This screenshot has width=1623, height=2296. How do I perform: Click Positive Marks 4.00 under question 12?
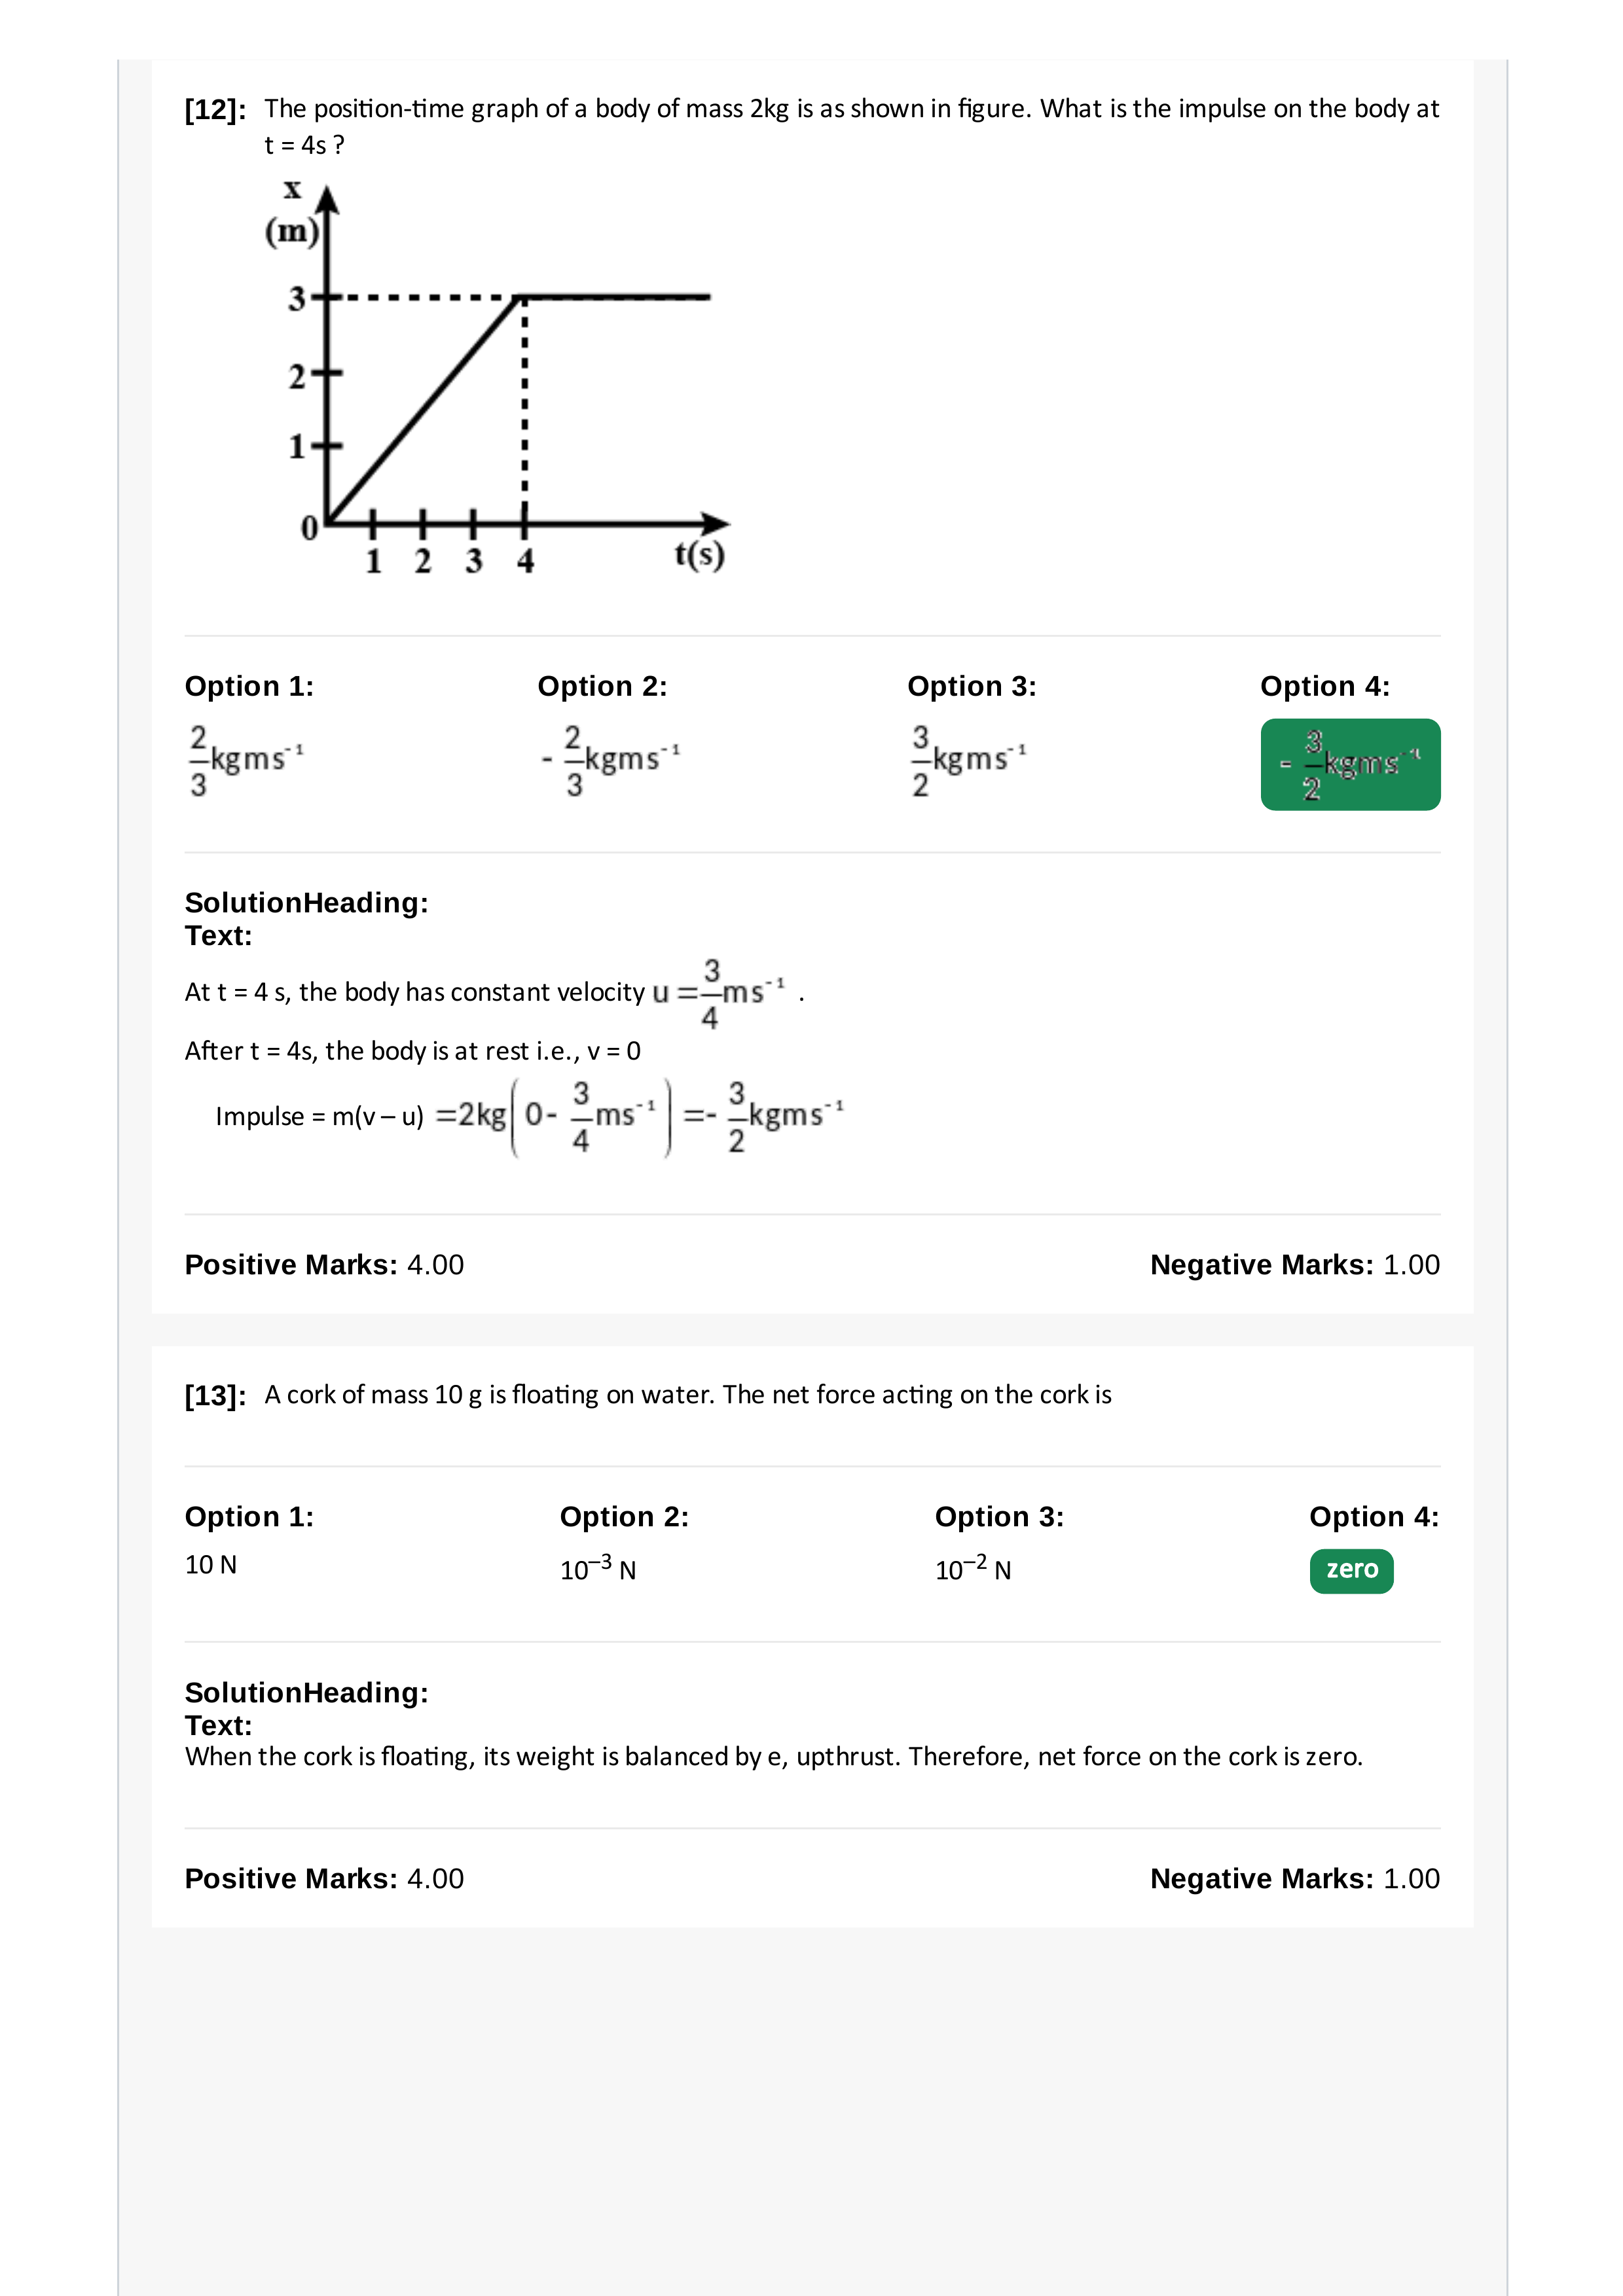324,1265
